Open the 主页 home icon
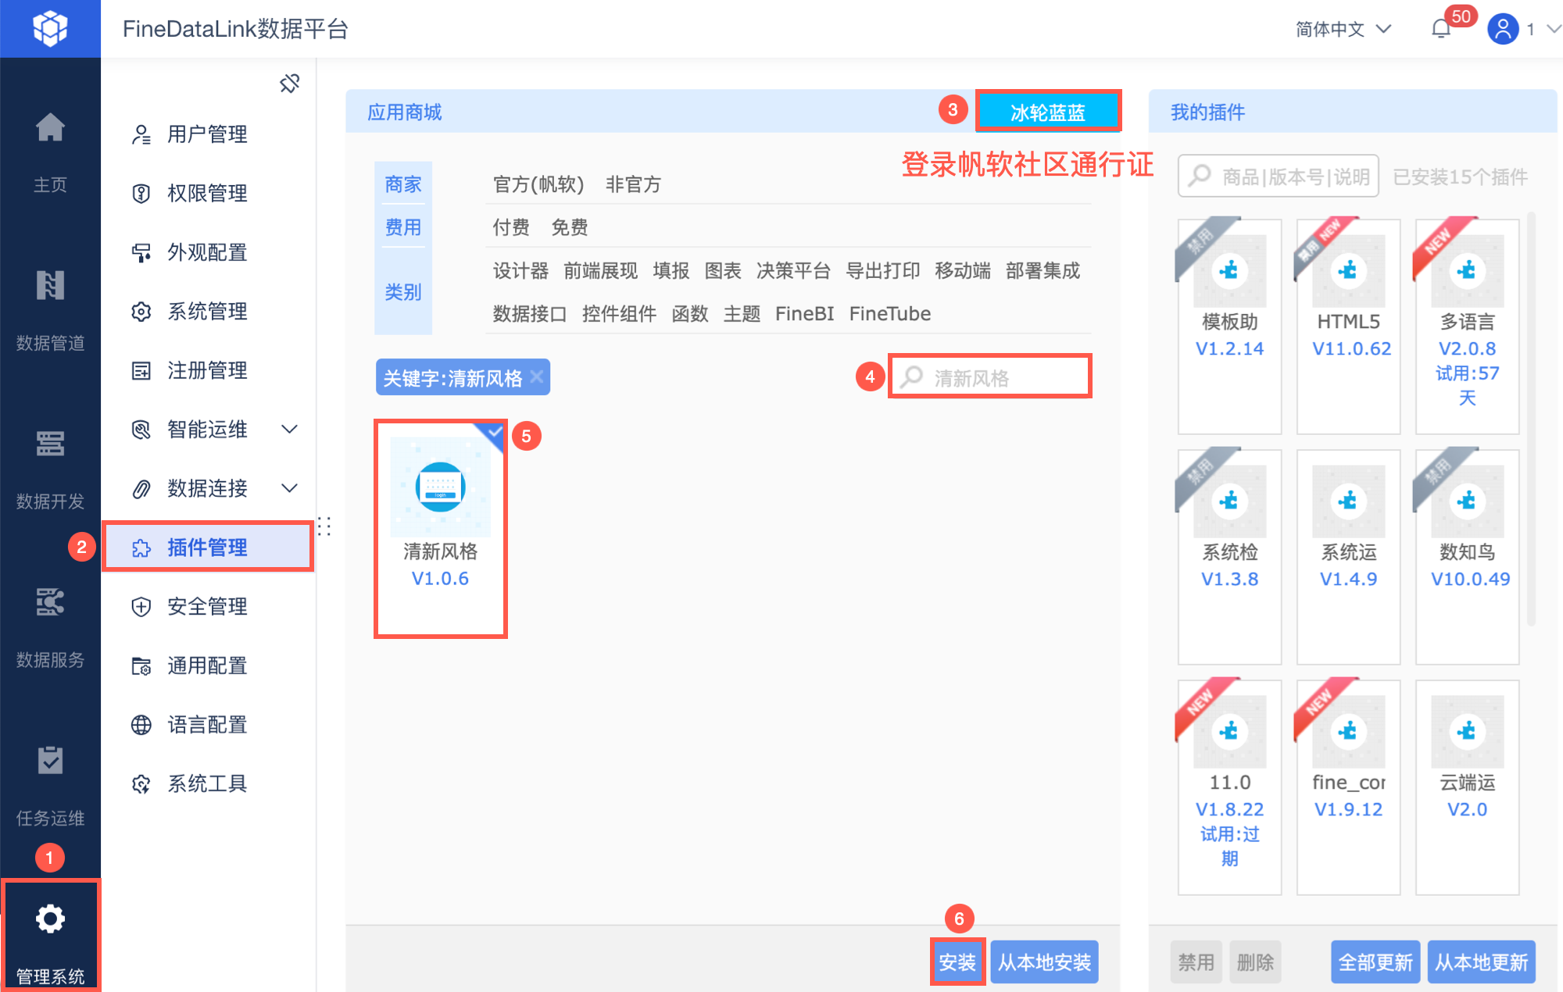 [x=50, y=128]
